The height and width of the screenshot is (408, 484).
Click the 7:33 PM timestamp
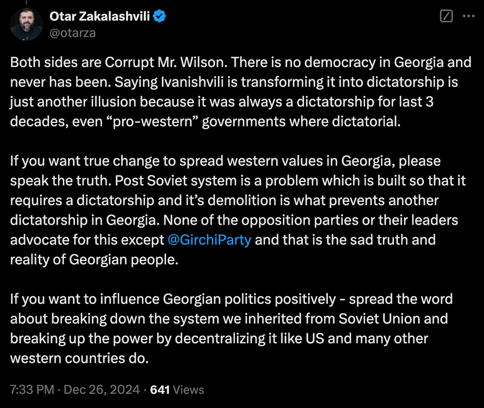click(33, 390)
